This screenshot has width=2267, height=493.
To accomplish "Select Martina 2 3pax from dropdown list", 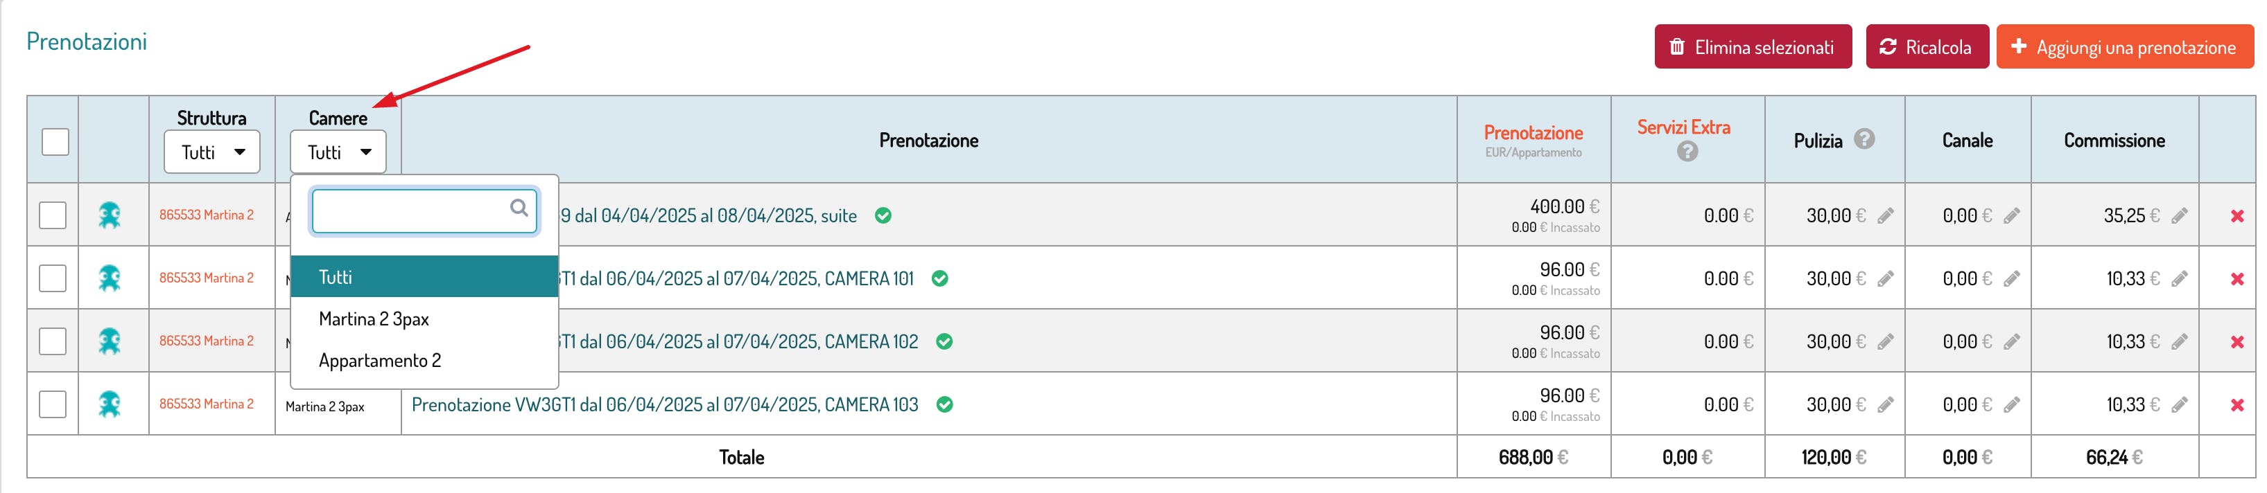I will click(374, 319).
